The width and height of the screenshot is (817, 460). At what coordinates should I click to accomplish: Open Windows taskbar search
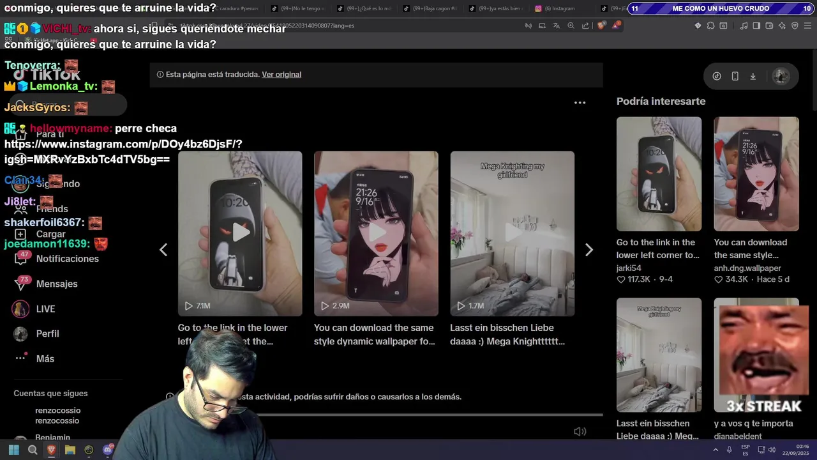33,450
